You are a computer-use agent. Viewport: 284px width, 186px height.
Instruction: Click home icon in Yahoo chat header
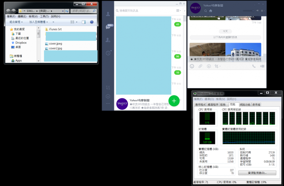(x=211, y=11)
